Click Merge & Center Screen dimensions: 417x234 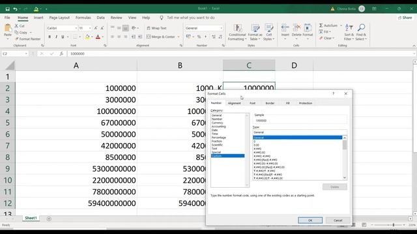tap(161, 37)
